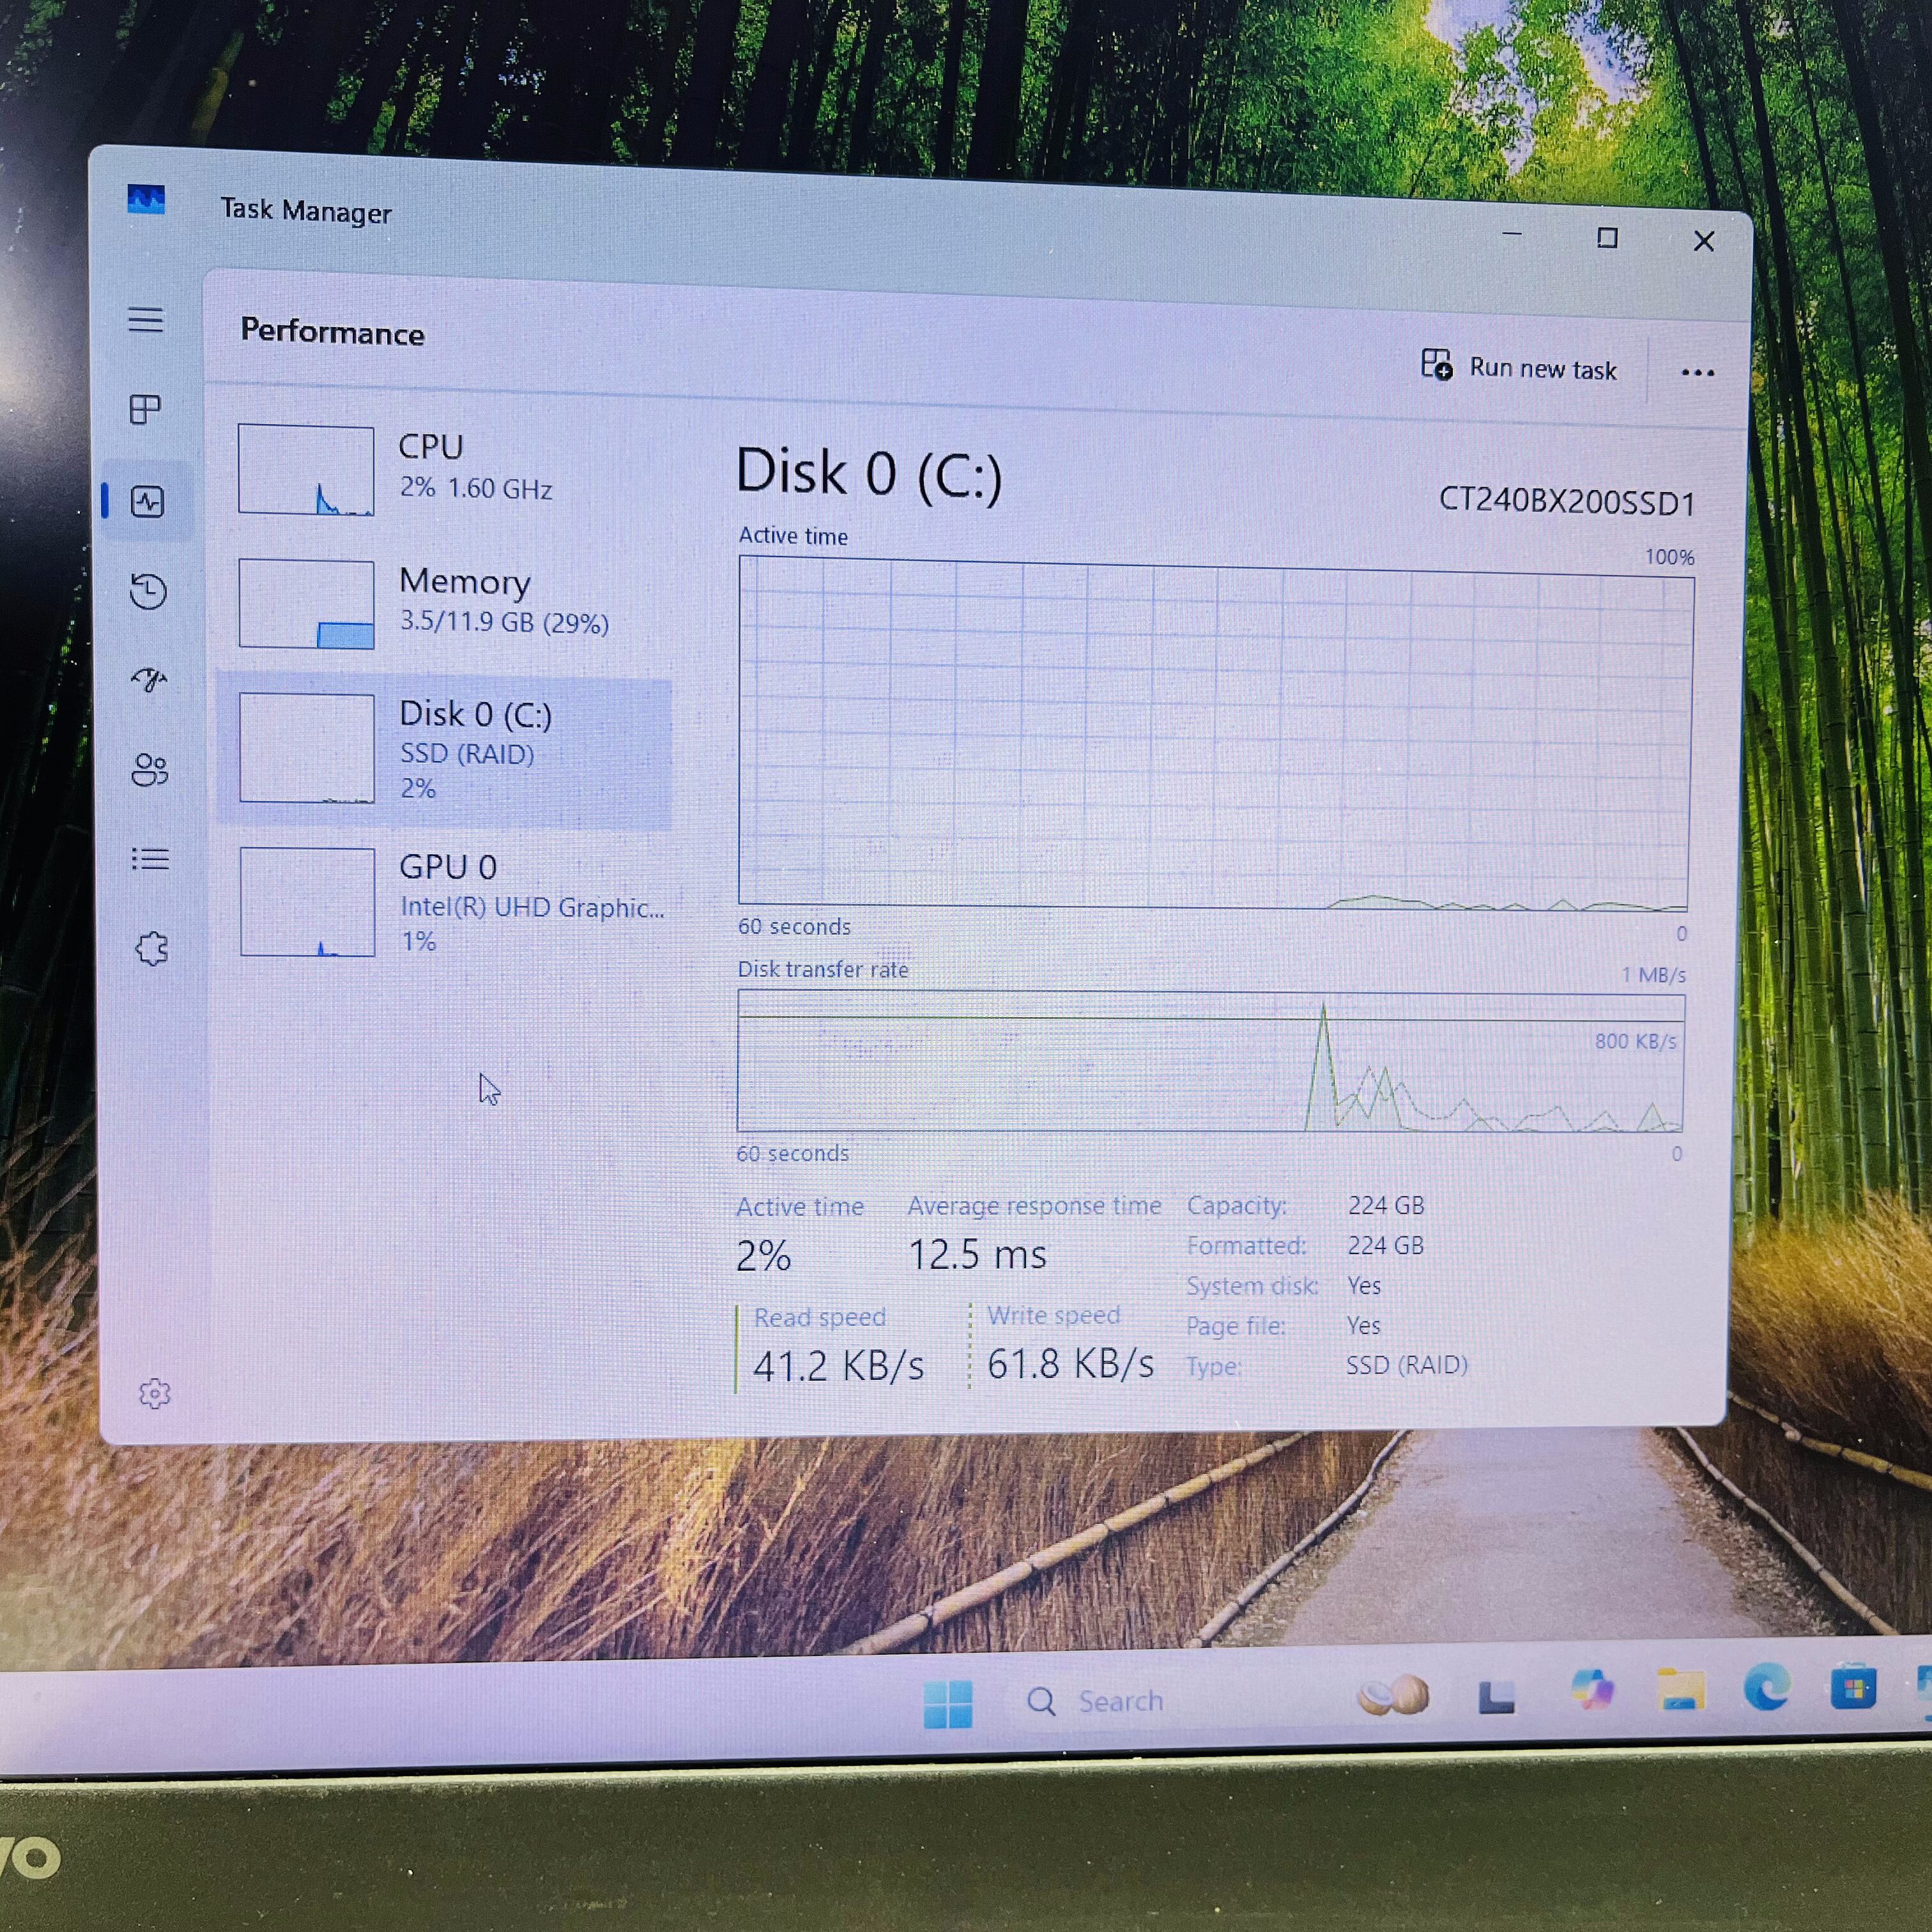Open the Users page icon
This screenshot has width=1932, height=1932.
click(x=149, y=770)
